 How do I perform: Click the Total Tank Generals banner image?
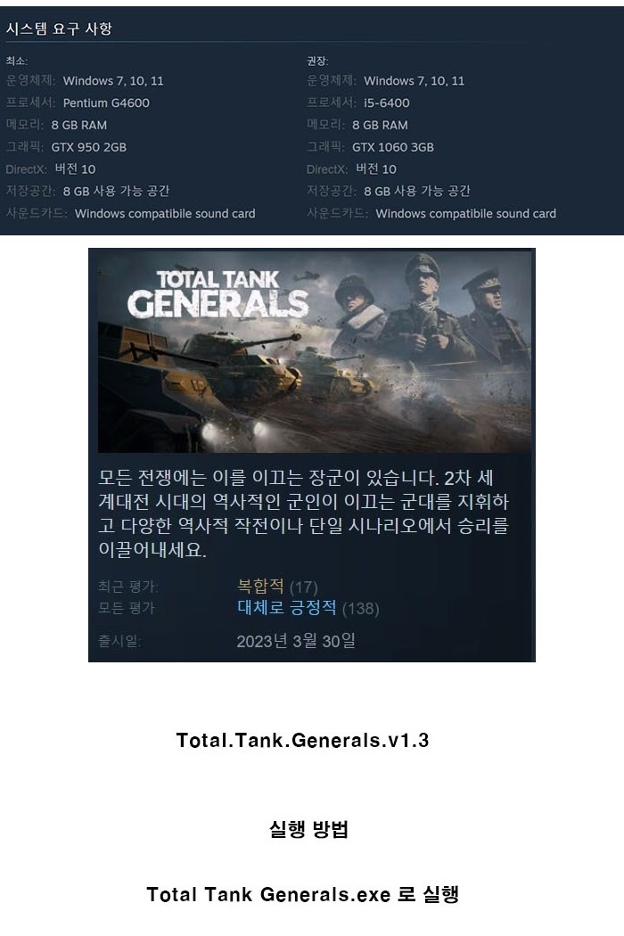pos(314,351)
